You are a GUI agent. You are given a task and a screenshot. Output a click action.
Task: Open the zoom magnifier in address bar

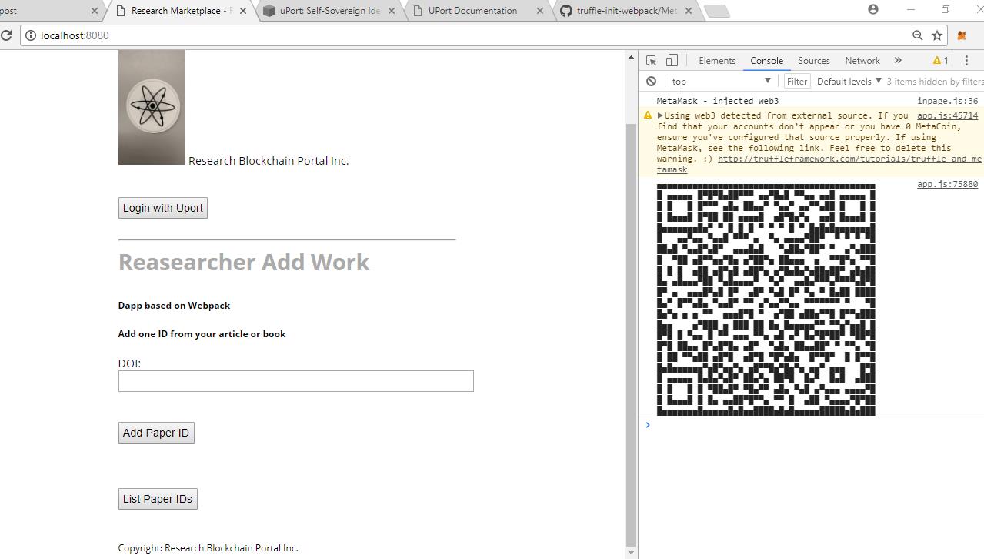(917, 35)
